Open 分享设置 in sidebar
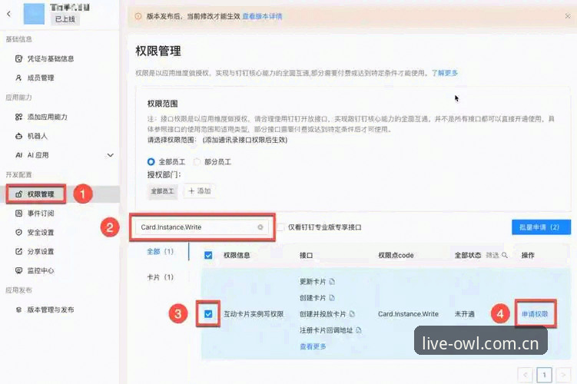Image resolution: width=577 pixels, height=384 pixels. [35, 251]
